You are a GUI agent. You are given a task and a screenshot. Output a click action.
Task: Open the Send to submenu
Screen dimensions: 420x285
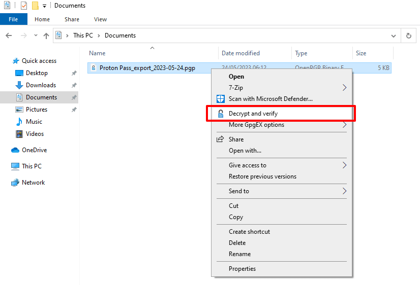click(x=344, y=191)
